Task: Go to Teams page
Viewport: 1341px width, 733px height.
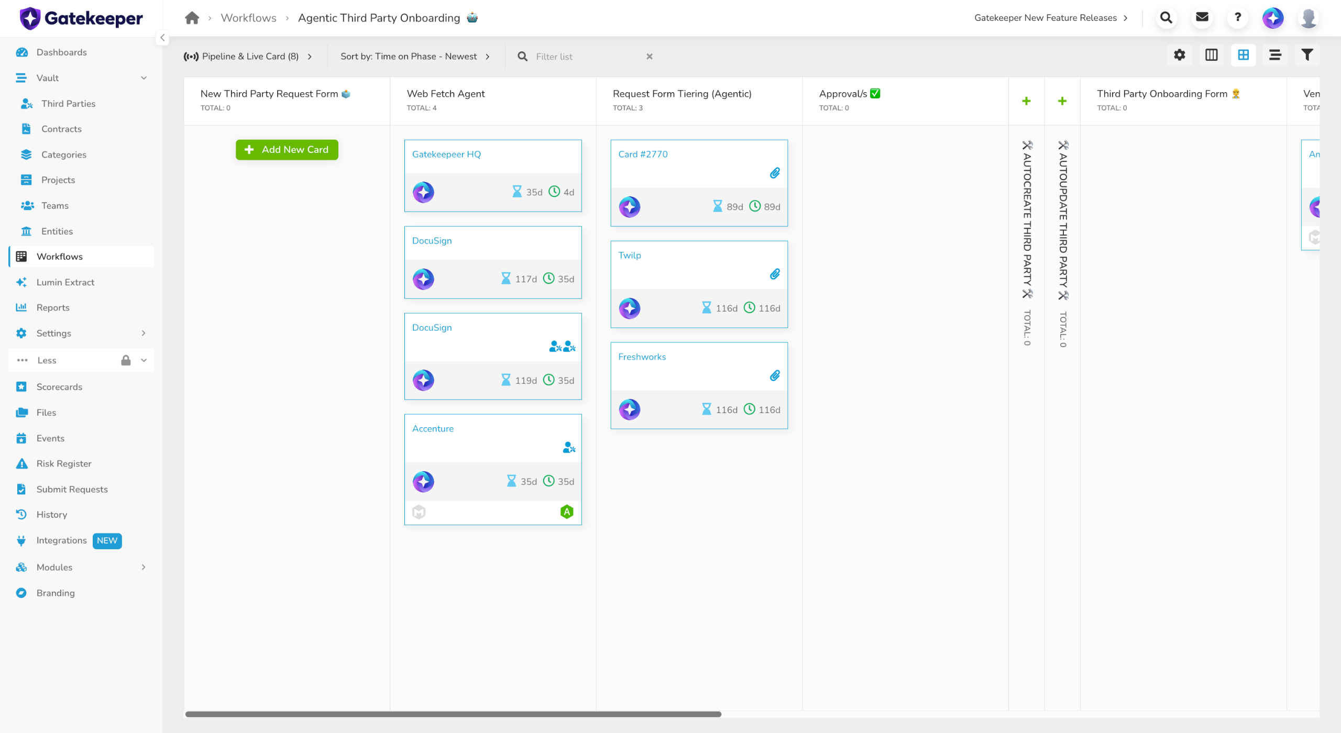Action: (x=81, y=206)
